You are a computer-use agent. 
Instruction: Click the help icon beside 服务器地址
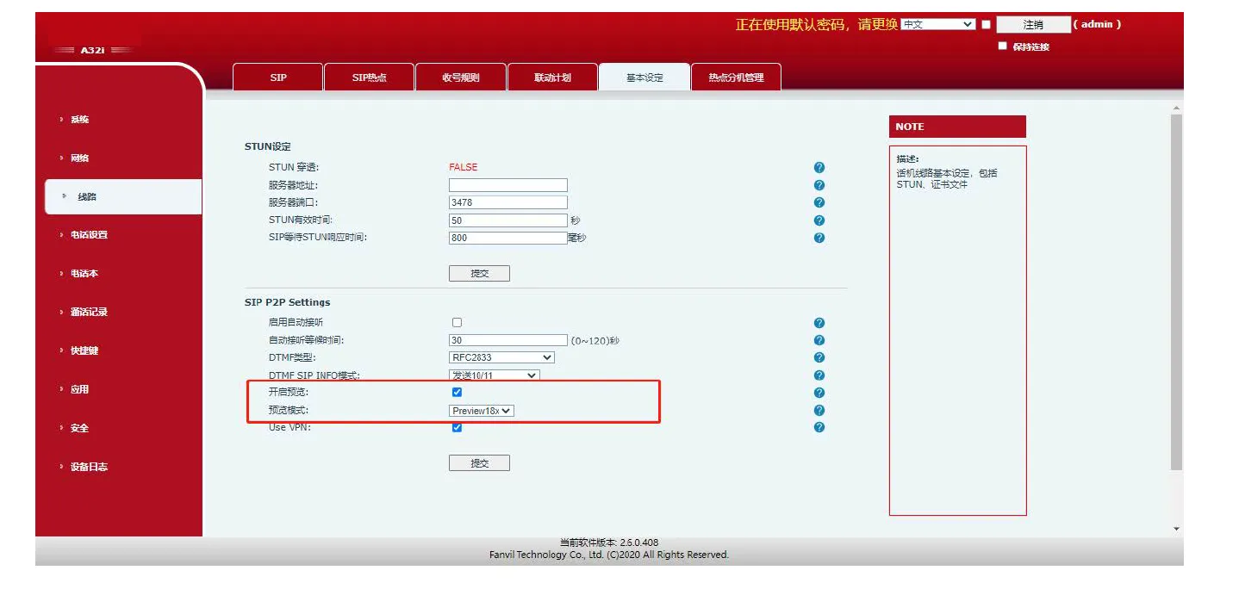point(819,184)
